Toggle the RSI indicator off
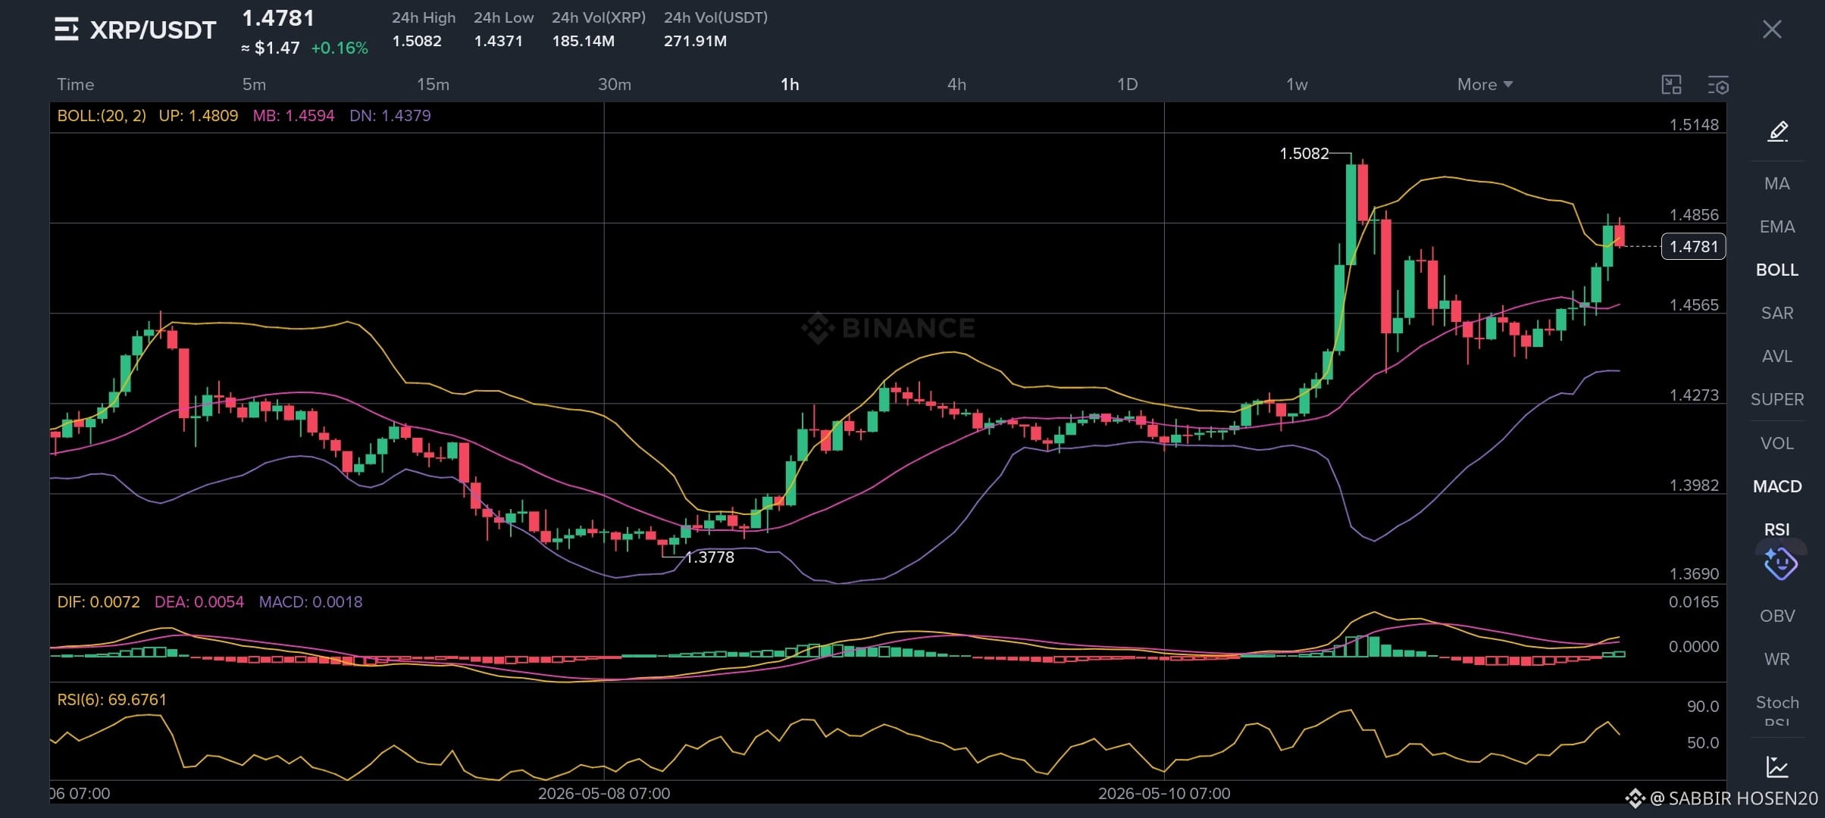 pyautogui.click(x=1776, y=529)
